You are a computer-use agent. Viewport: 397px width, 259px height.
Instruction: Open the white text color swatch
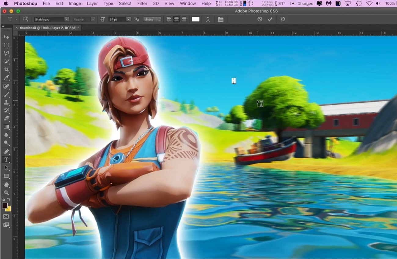pyautogui.click(x=196, y=19)
